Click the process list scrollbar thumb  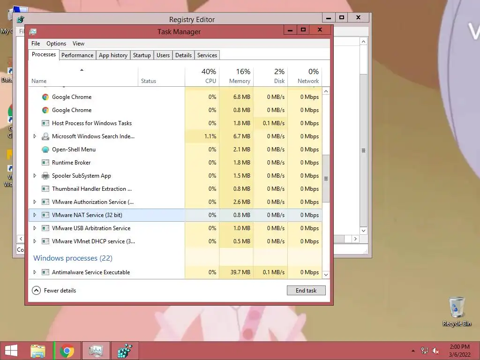point(326,179)
